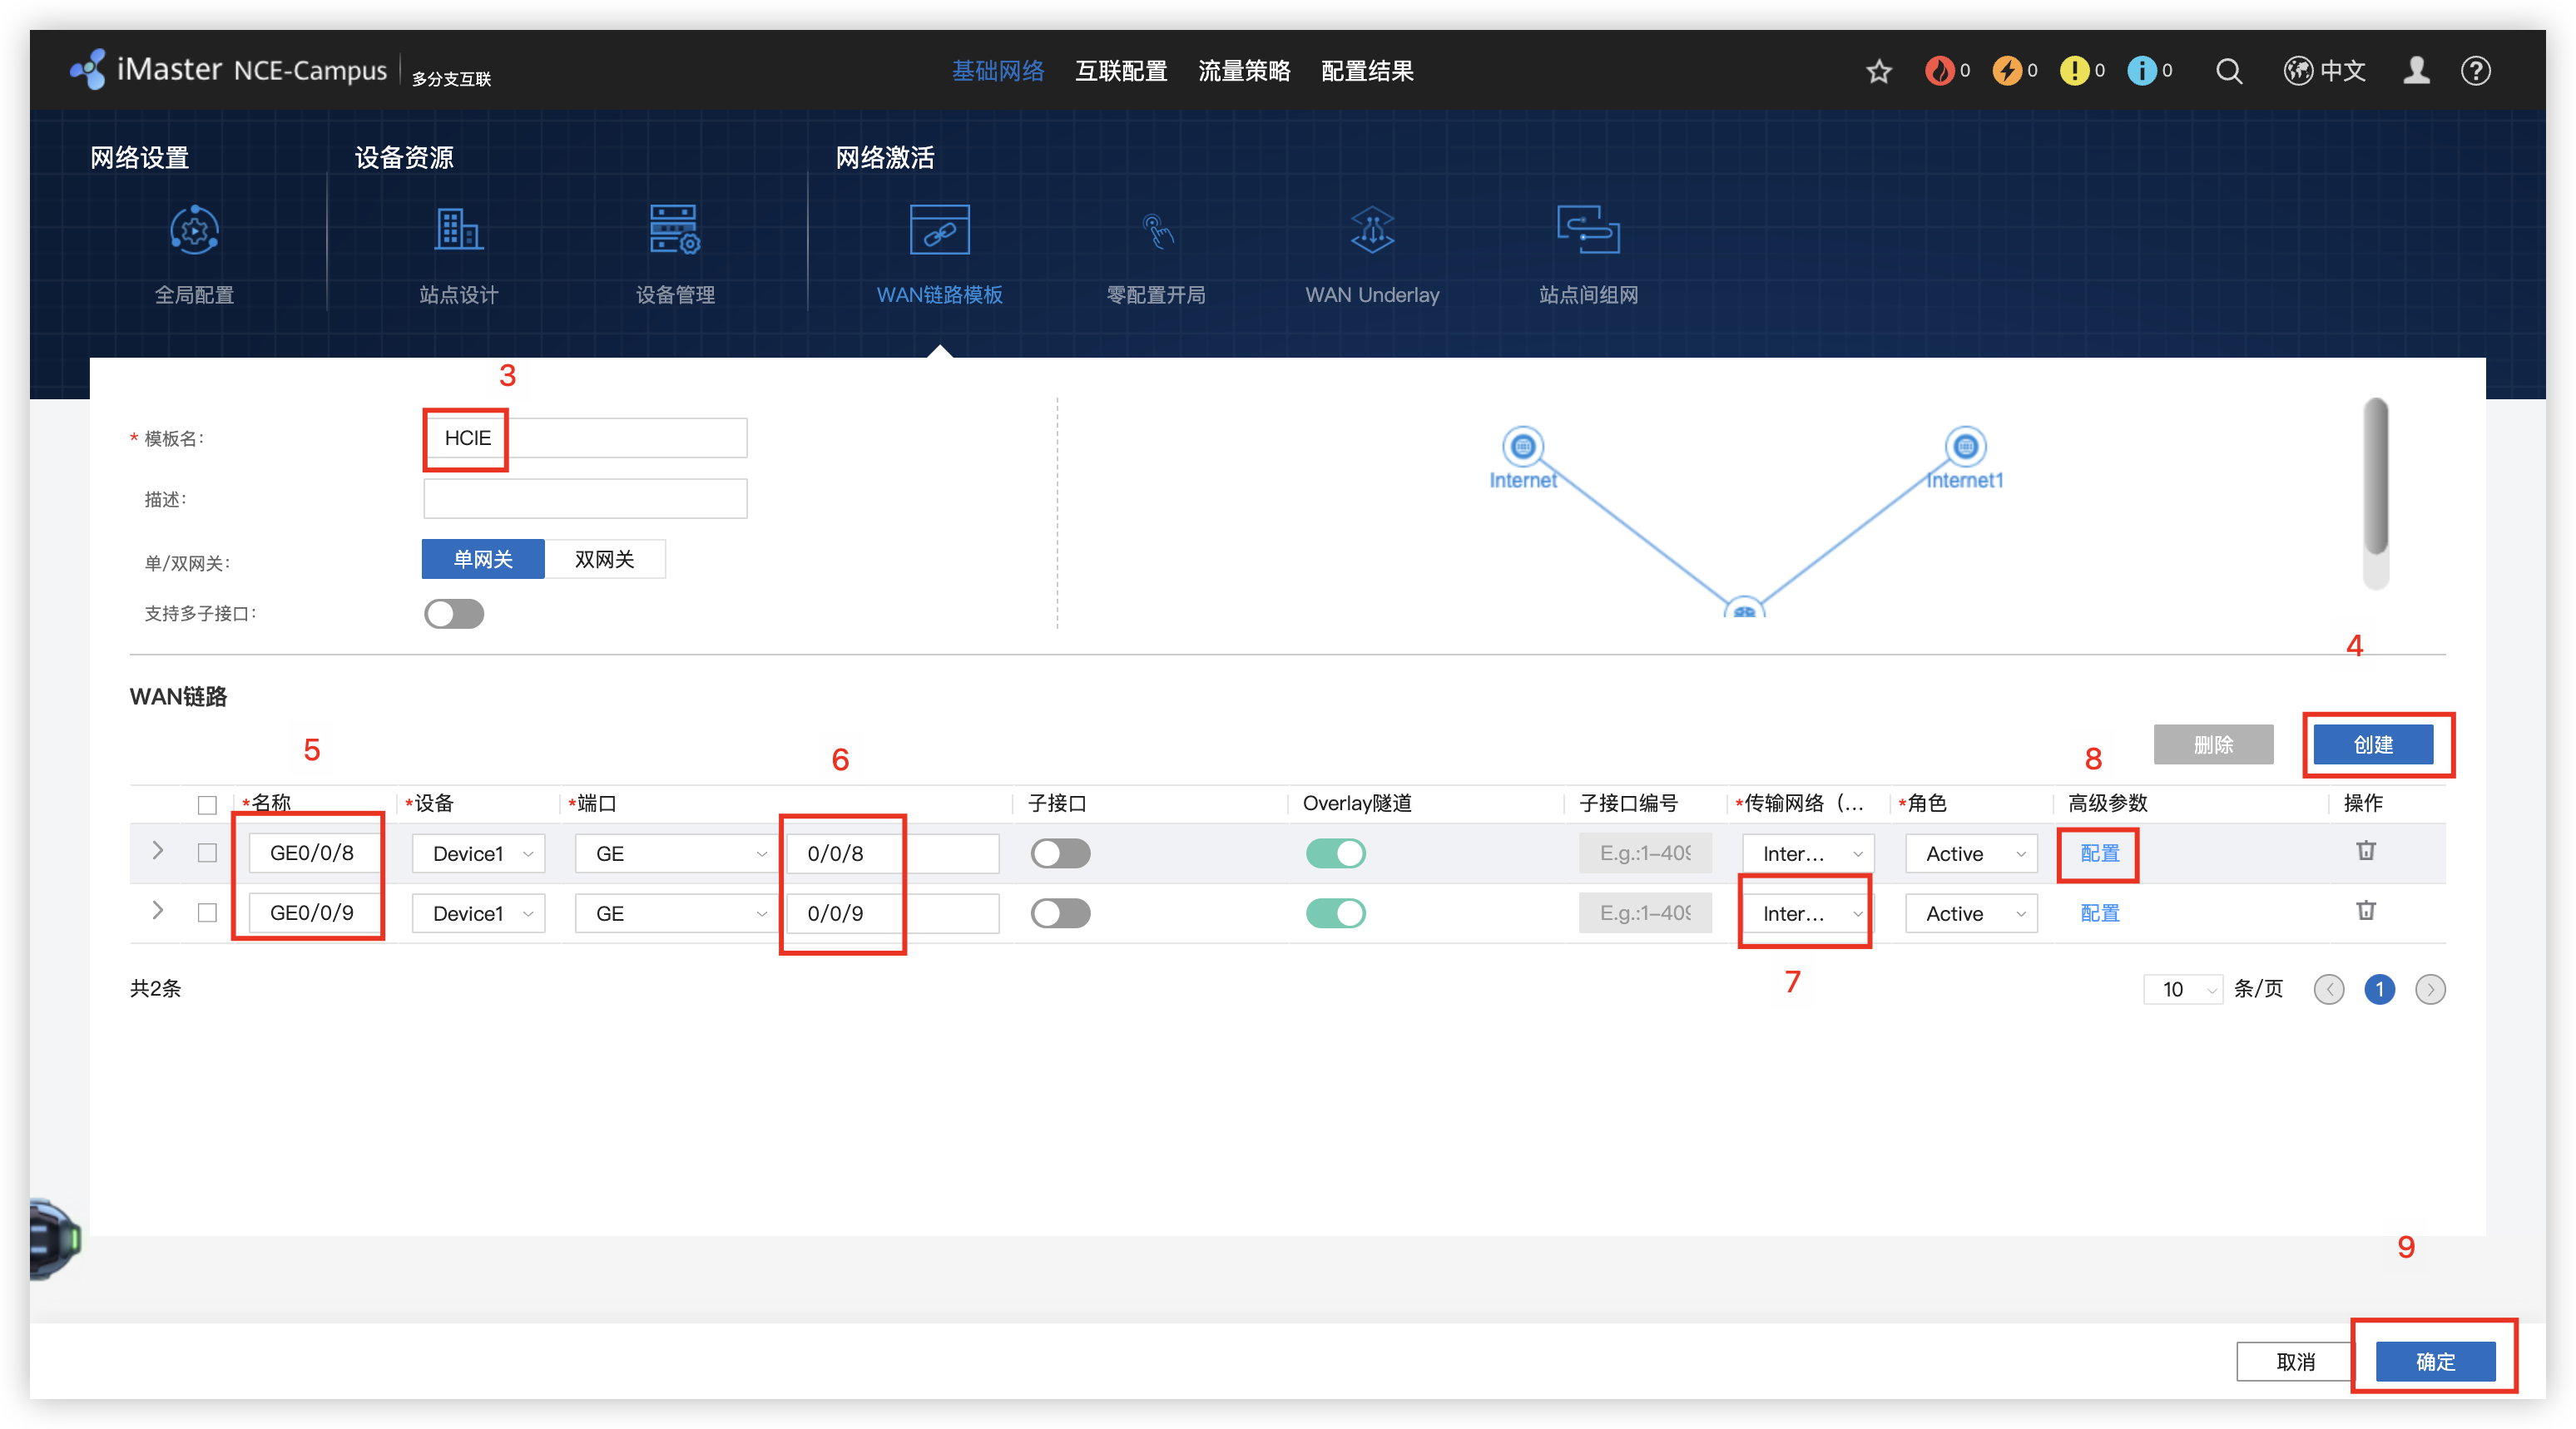Switch to the 流量策略 top menu tab
Image resolution: width=2576 pixels, height=1429 pixels.
[1244, 71]
